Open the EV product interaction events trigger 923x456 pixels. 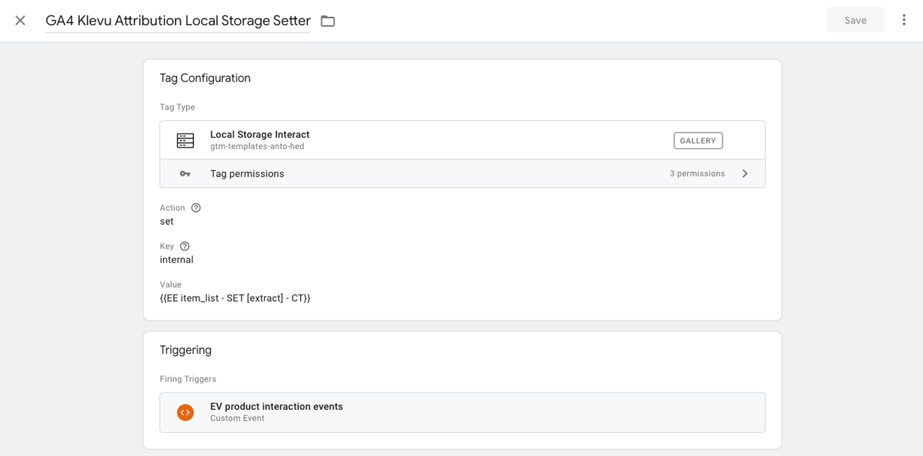click(x=276, y=406)
